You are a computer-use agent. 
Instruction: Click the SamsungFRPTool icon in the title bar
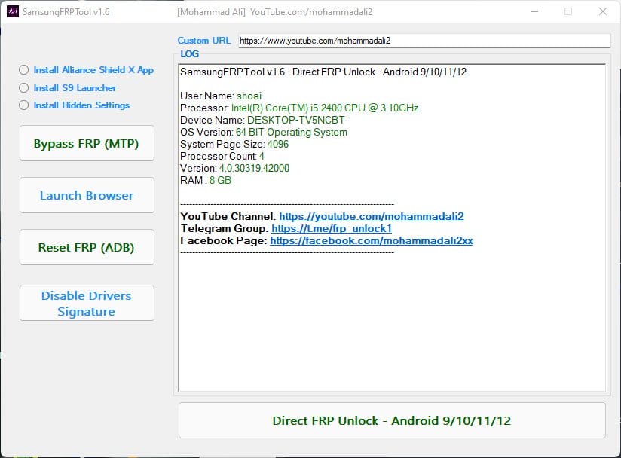(x=12, y=11)
